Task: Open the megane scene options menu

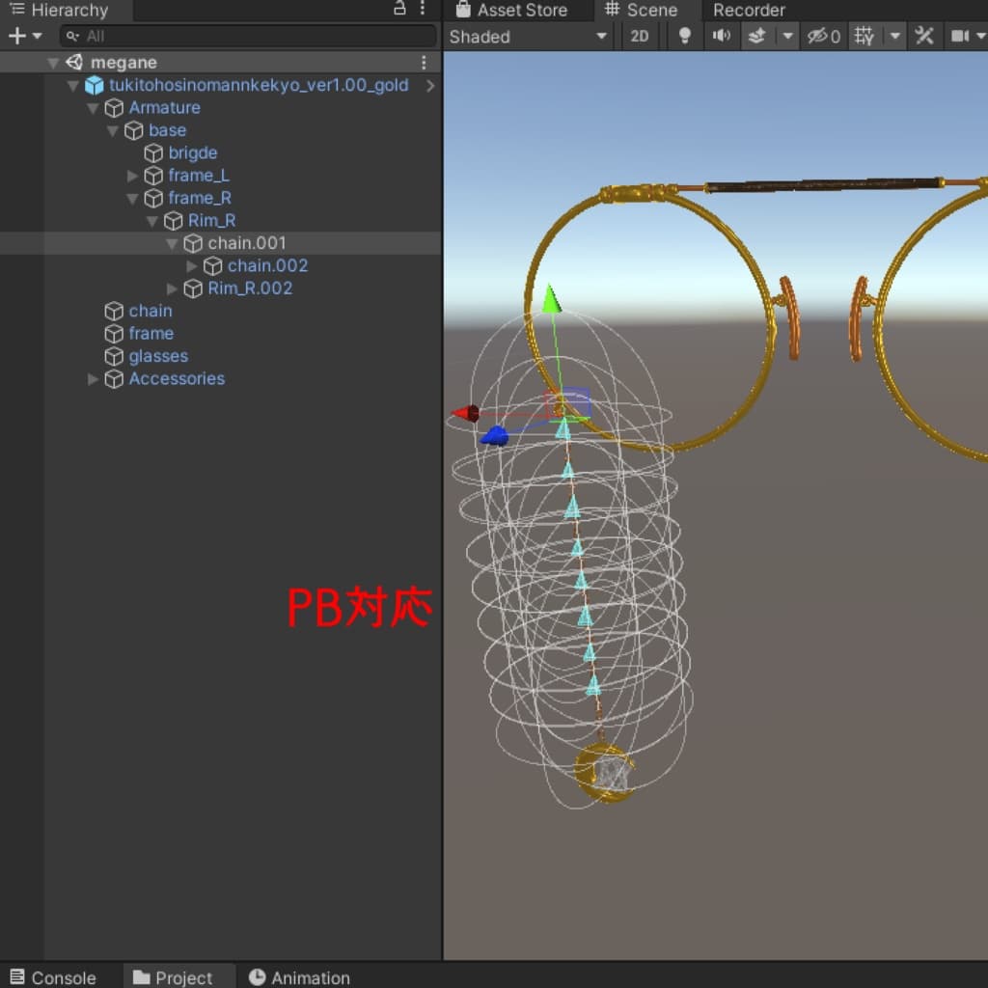Action: [424, 63]
